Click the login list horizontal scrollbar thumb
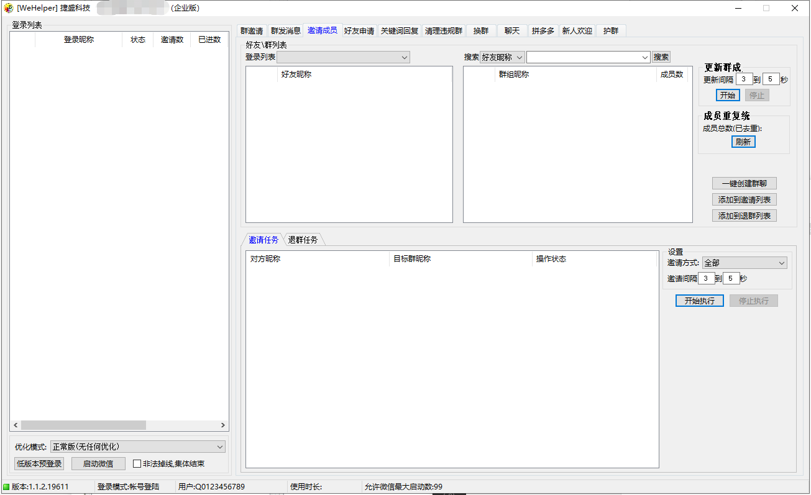The image size is (811, 495). coord(83,425)
